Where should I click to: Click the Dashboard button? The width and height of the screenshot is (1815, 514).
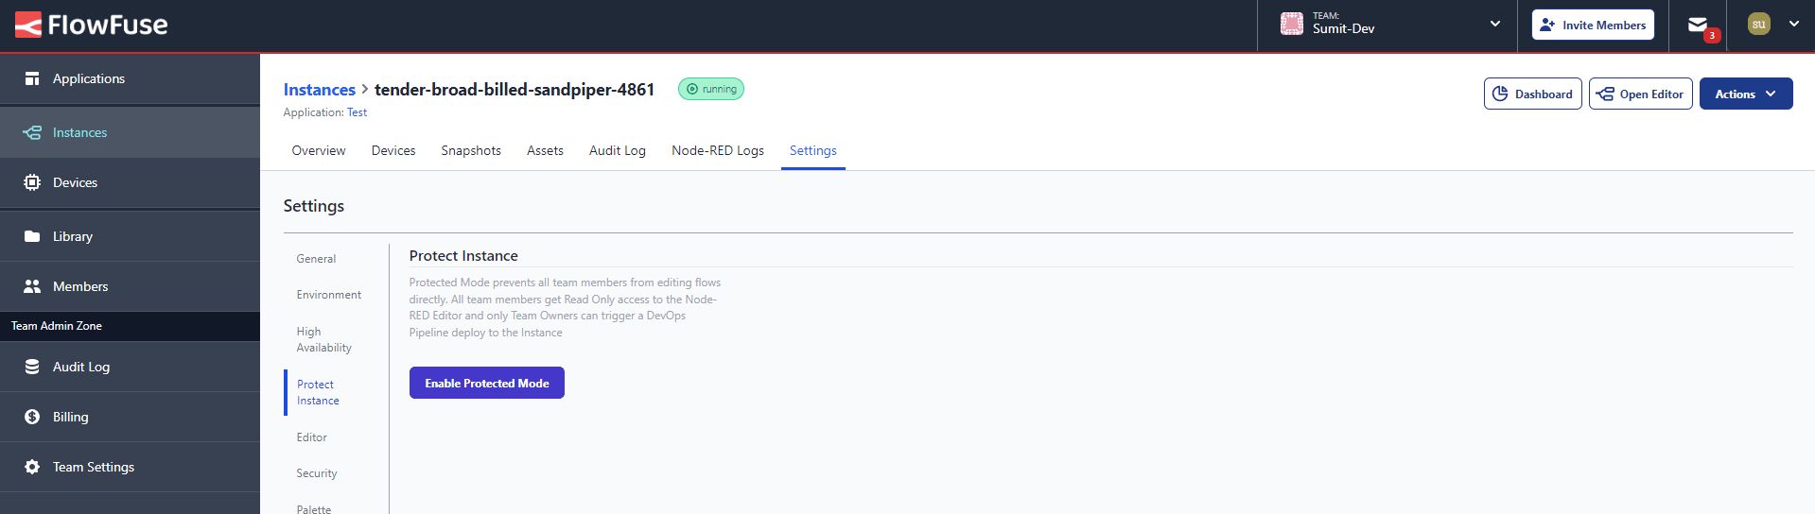(1532, 94)
